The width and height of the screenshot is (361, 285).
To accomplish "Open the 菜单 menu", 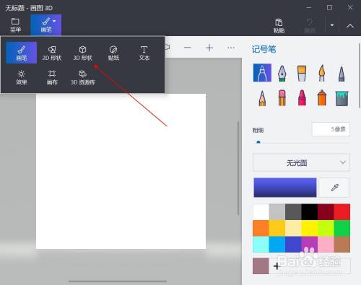I will coord(15,25).
